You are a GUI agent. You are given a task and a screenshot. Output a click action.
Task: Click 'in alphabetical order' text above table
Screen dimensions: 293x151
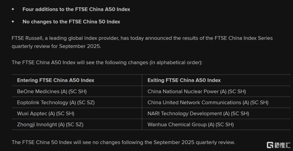click(x=176, y=63)
